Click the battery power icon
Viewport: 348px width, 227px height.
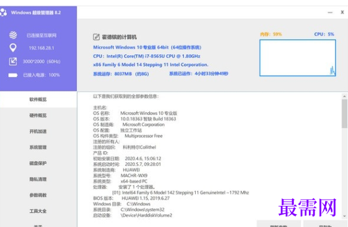coord(13,75)
